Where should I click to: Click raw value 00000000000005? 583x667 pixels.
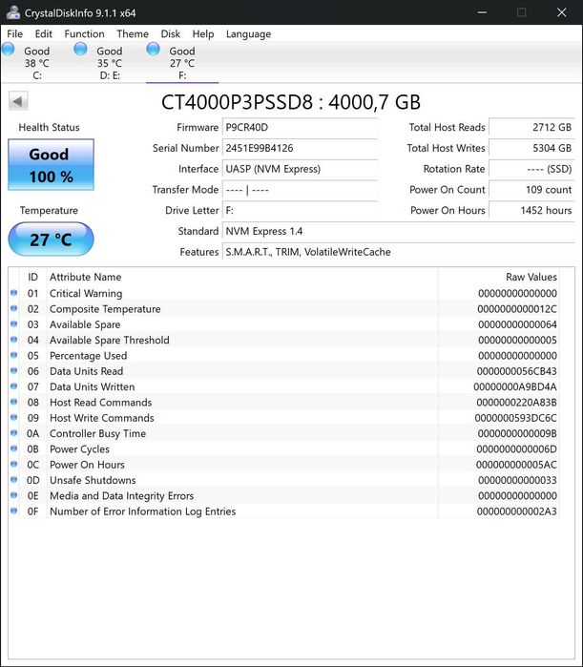click(517, 340)
